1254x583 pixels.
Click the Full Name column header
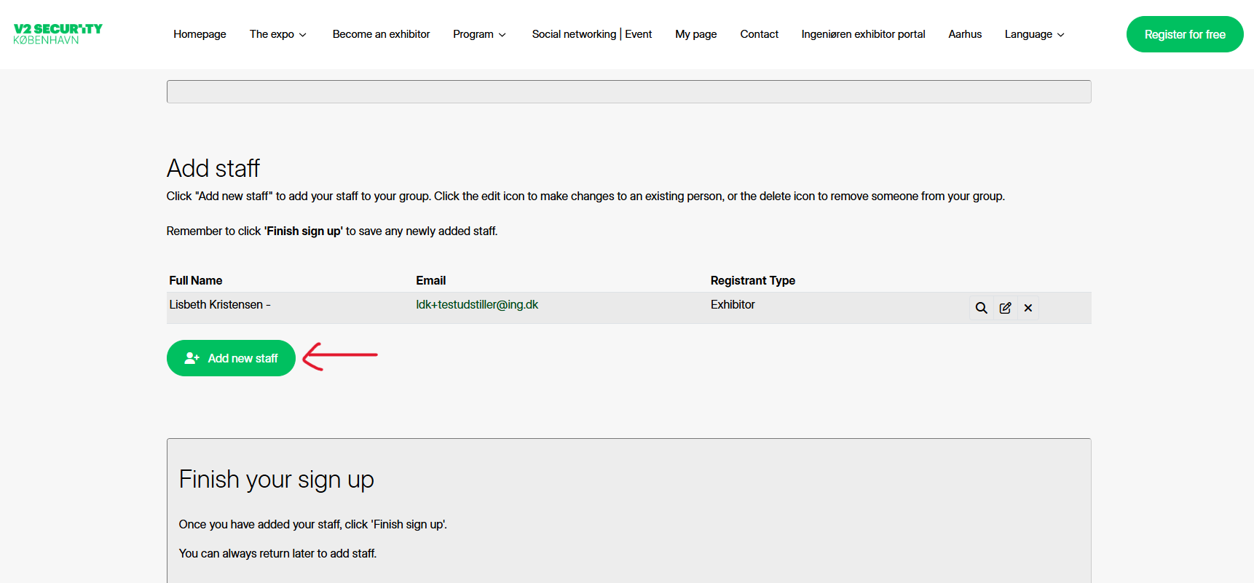[x=196, y=280]
